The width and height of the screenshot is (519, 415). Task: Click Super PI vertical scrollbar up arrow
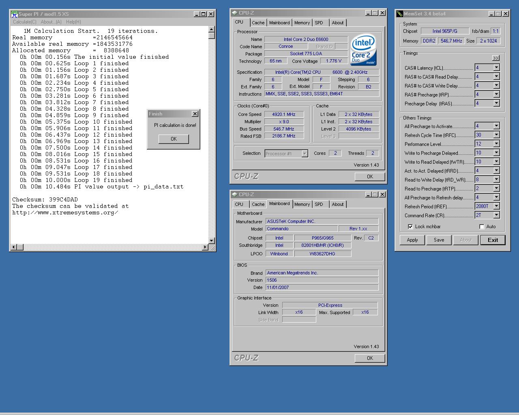point(211,29)
